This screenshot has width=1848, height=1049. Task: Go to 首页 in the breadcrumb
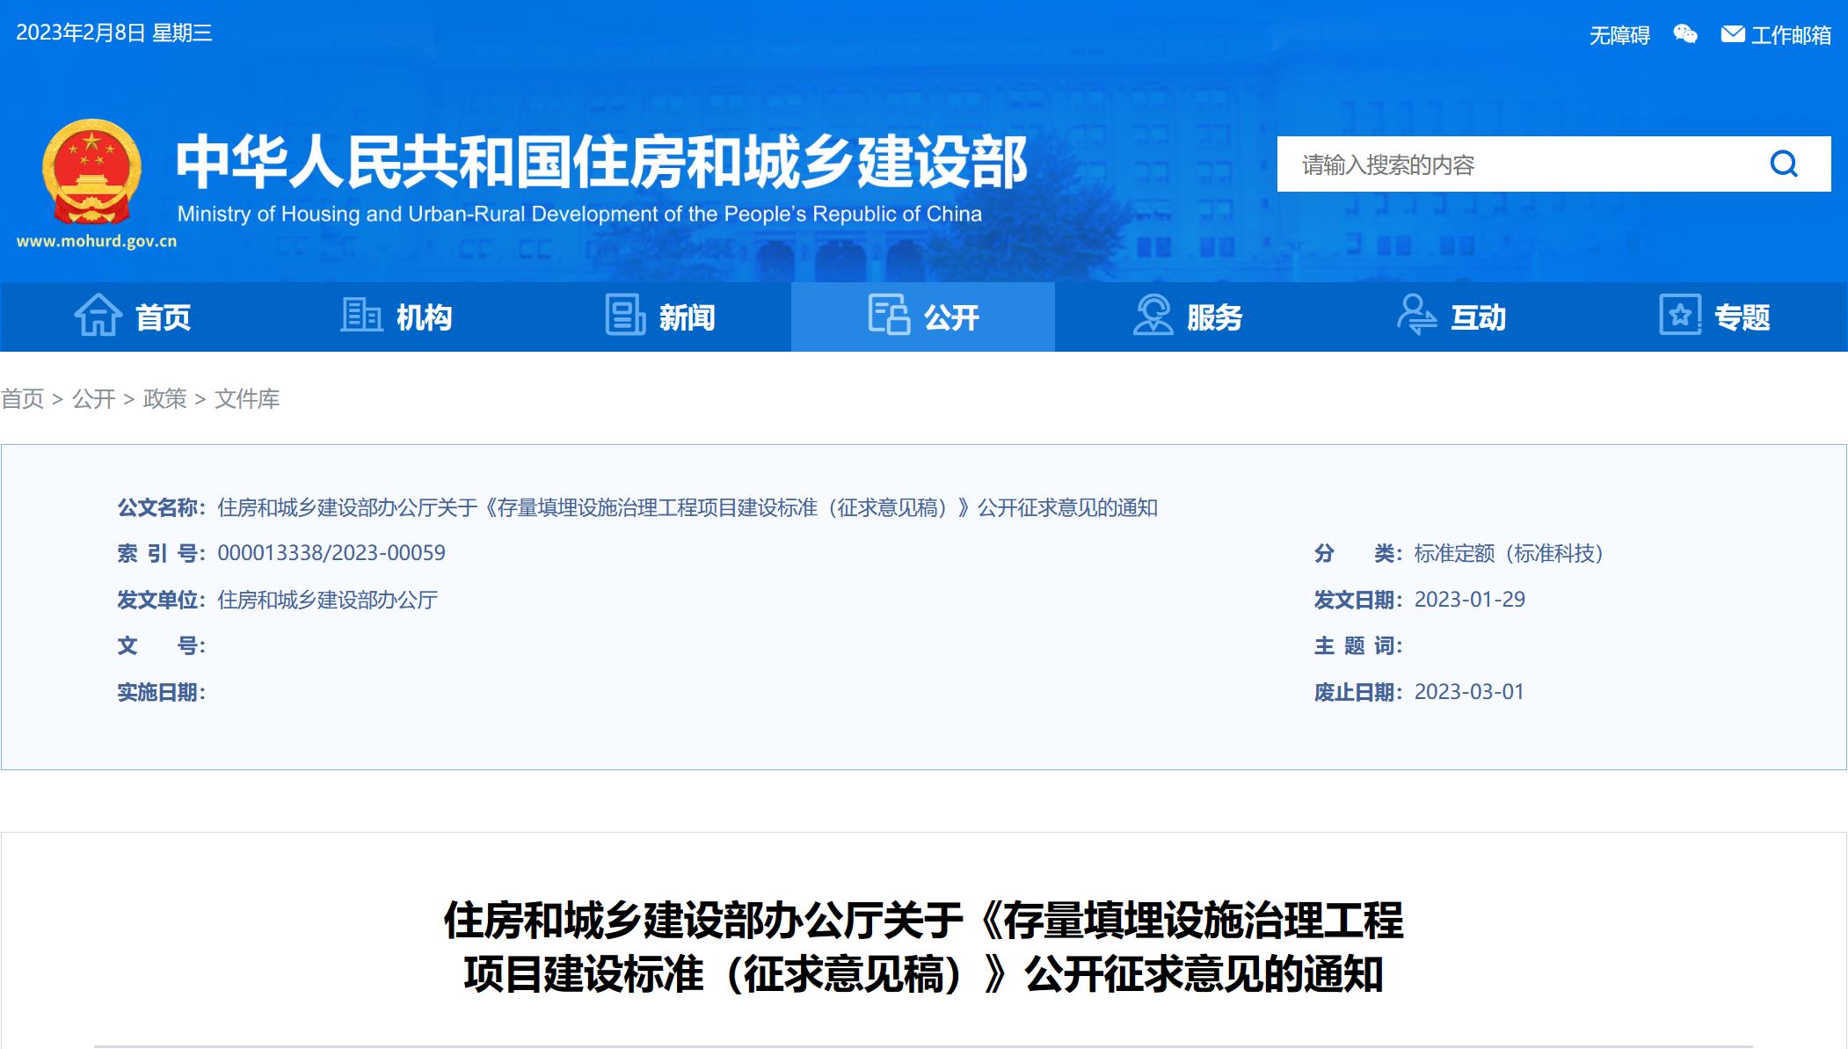point(22,399)
